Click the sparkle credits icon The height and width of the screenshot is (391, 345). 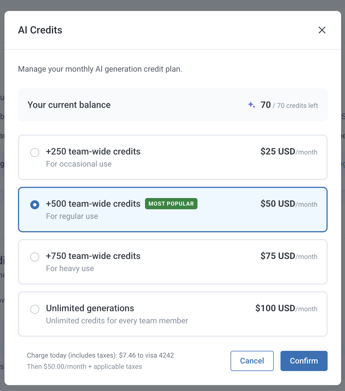(x=252, y=105)
